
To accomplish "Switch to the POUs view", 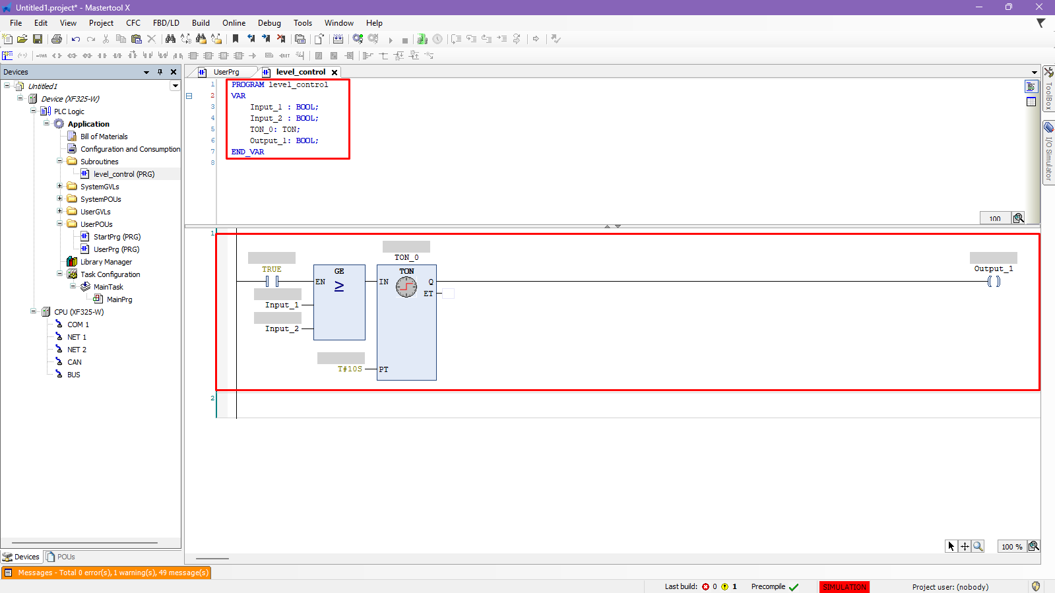I will 61,557.
